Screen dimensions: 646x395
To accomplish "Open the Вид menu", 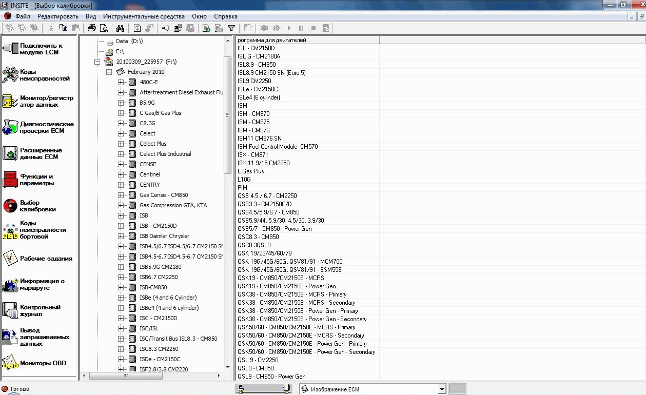I will click(x=91, y=16).
